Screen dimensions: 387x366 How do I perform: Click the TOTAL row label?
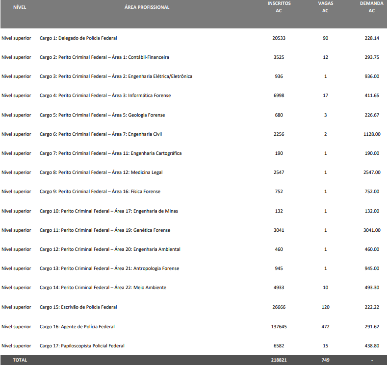[20, 360]
